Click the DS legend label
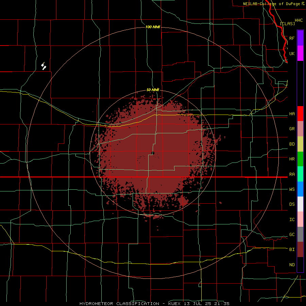Viewport: 306px width, 306px height. 292,204
